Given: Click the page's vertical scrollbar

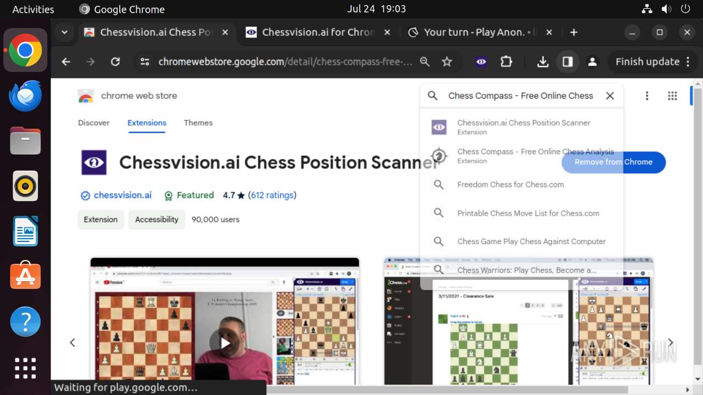Looking at the screenshot, I should pos(698,230).
